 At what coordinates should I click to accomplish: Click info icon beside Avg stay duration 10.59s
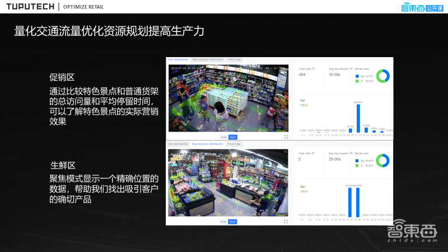(x=351, y=68)
